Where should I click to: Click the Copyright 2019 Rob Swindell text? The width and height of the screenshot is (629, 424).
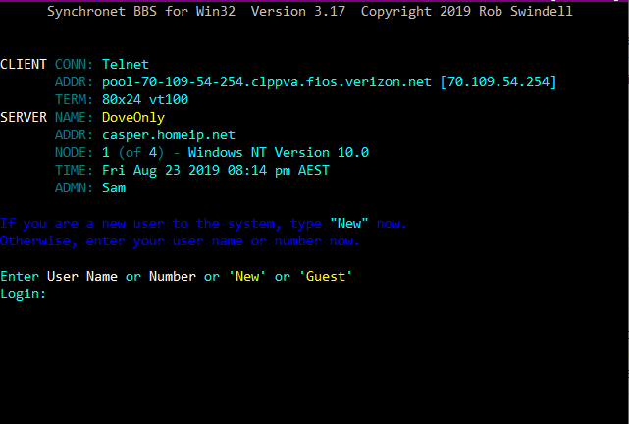coord(466,11)
